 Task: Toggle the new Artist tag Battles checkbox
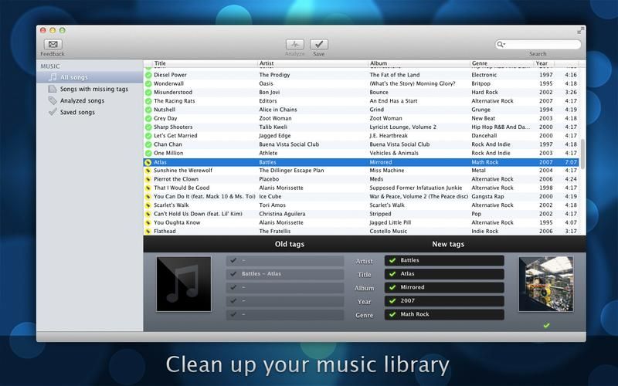click(392, 260)
